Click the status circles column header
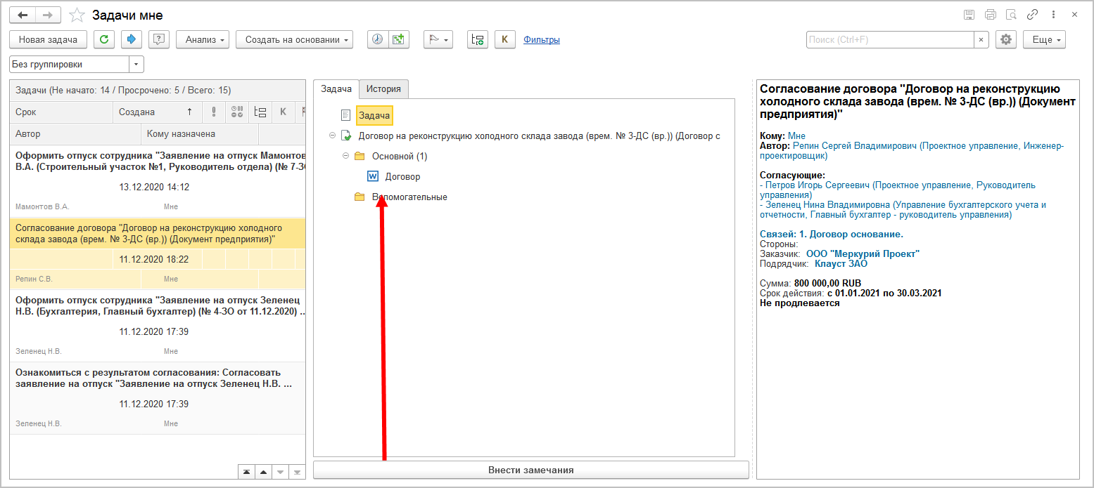Viewport: 1094px width, 488px height. tap(237, 112)
